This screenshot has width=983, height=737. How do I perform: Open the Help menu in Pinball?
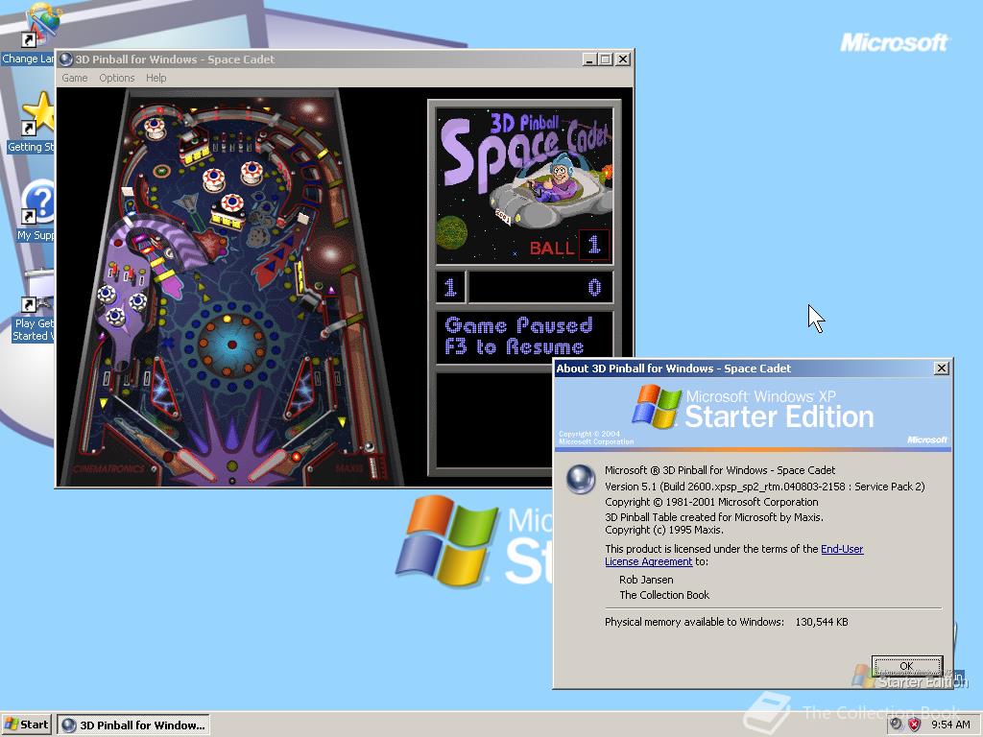(x=156, y=78)
